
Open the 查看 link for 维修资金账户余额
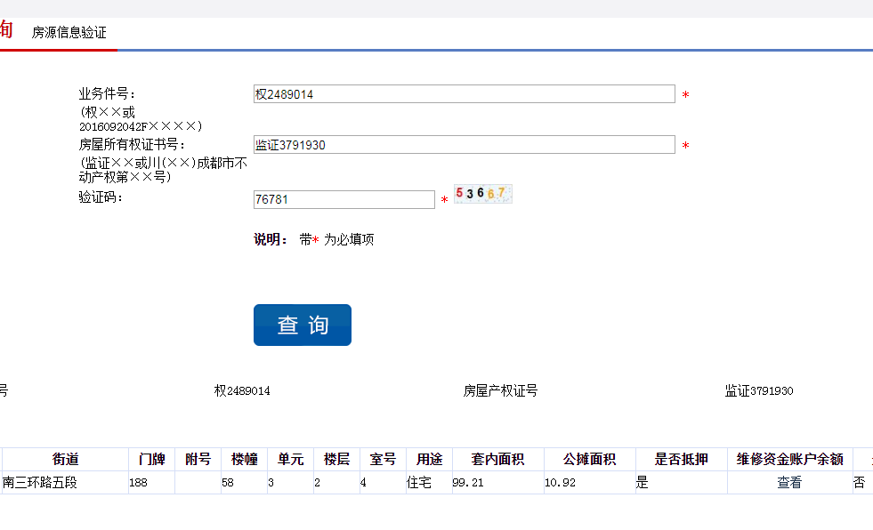(x=788, y=483)
